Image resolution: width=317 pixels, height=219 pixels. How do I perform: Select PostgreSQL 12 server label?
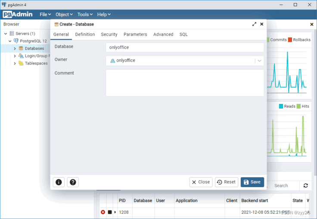tap(33, 41)
